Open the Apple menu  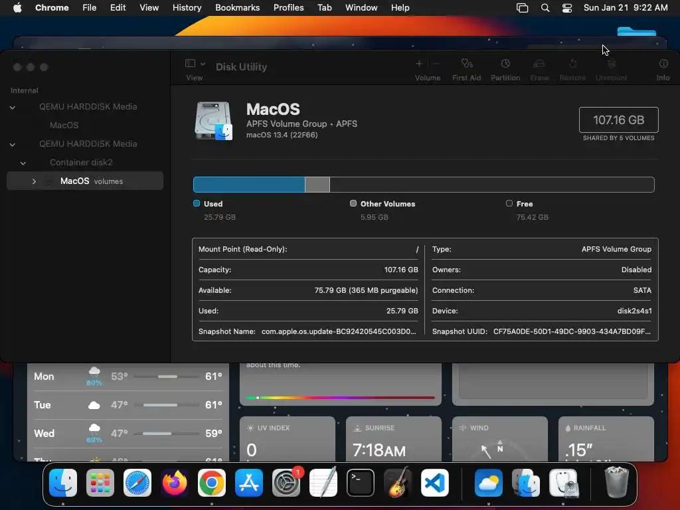17,8
